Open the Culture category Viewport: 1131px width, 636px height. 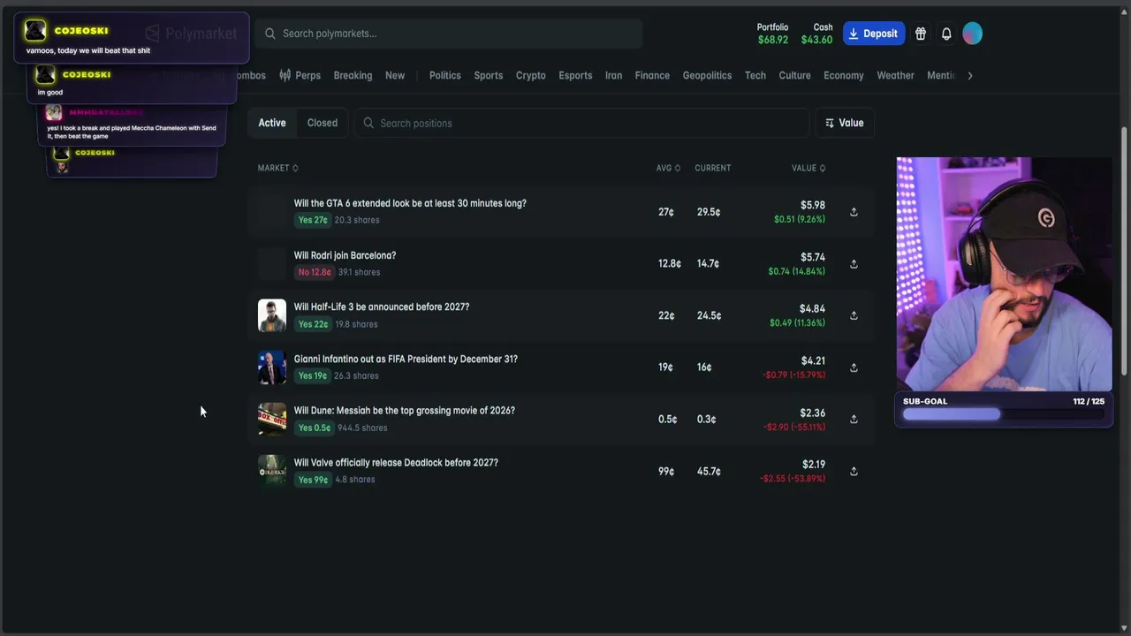pos(795,75)
